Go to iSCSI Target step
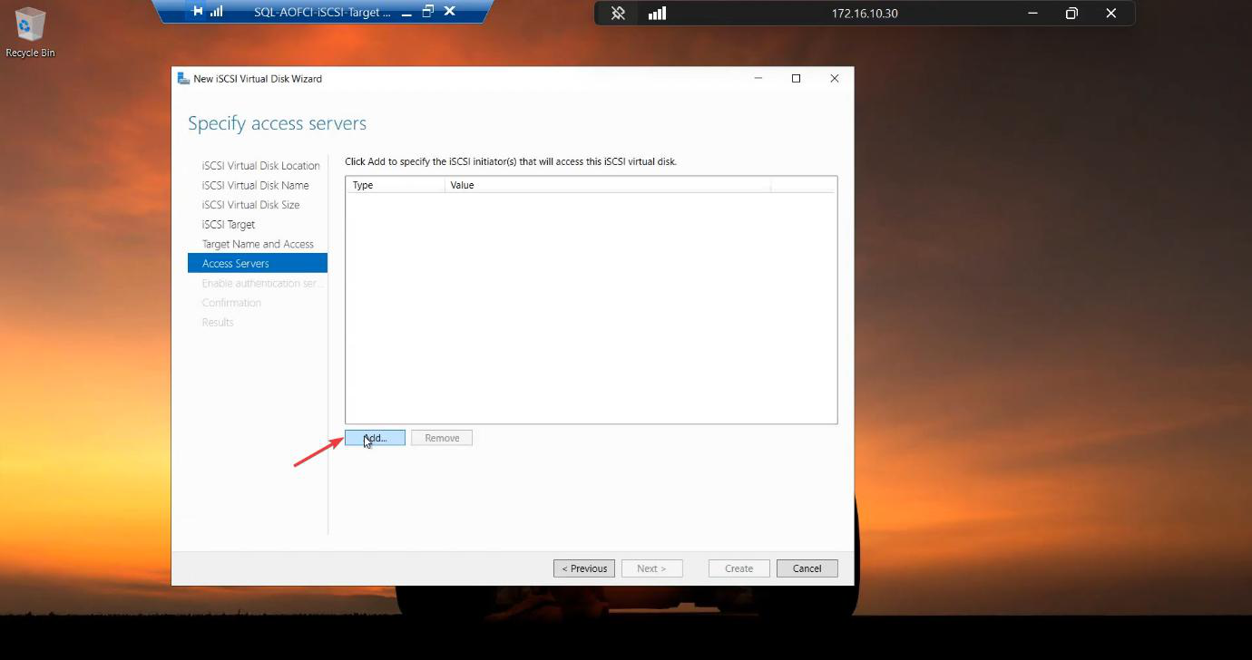This screenshot has height=660, width=1252. click(229, 225)
